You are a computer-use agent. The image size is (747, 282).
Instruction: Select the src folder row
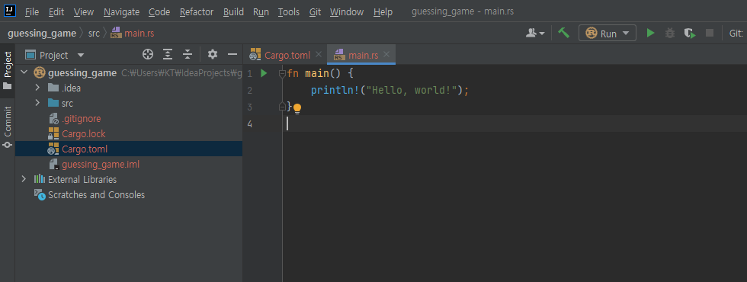coord(129,104)
